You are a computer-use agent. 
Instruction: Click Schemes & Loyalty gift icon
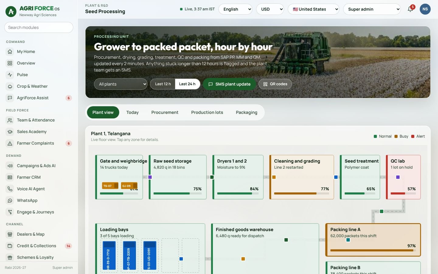10,258
